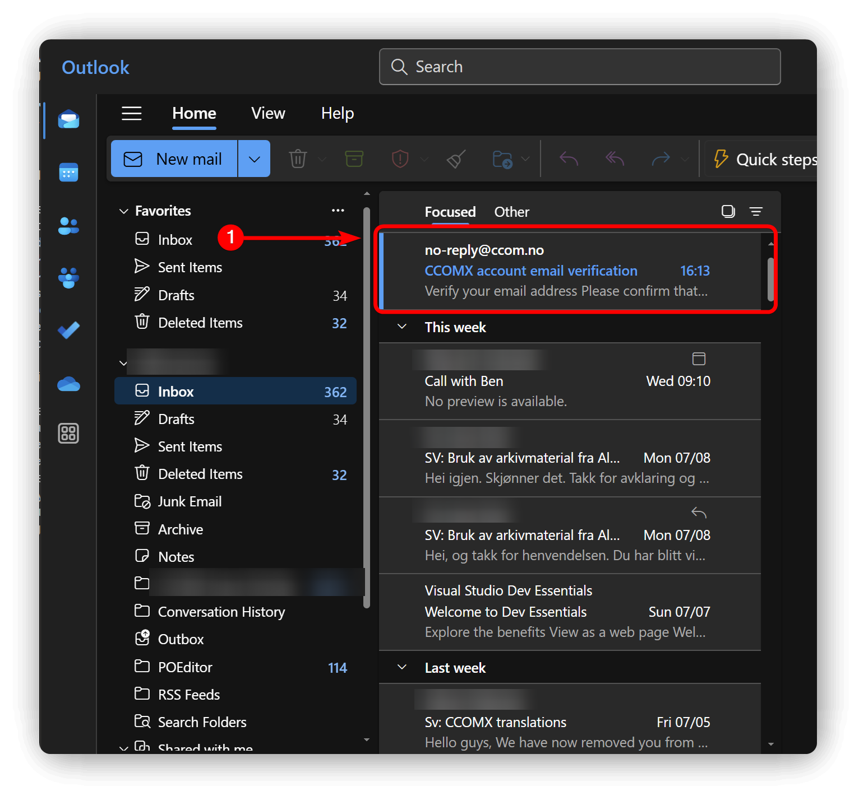
Task: Click the Move to folder icon
Action: (502, 159)
